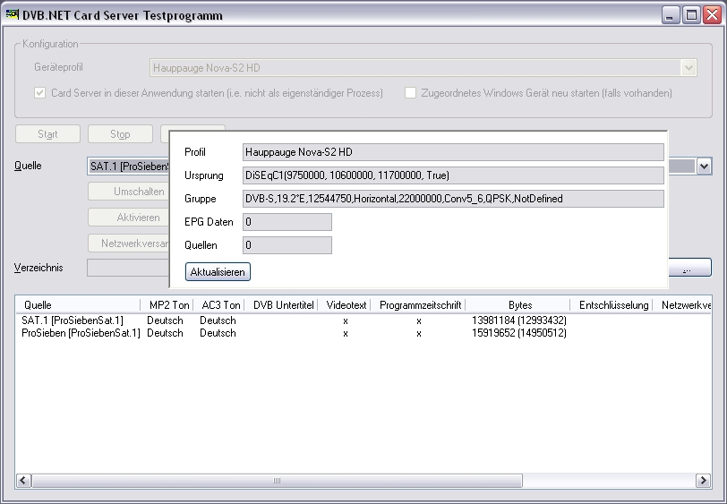
Task: Expand the Quelle dropdown arrow
Action: (x=704, y=167)
